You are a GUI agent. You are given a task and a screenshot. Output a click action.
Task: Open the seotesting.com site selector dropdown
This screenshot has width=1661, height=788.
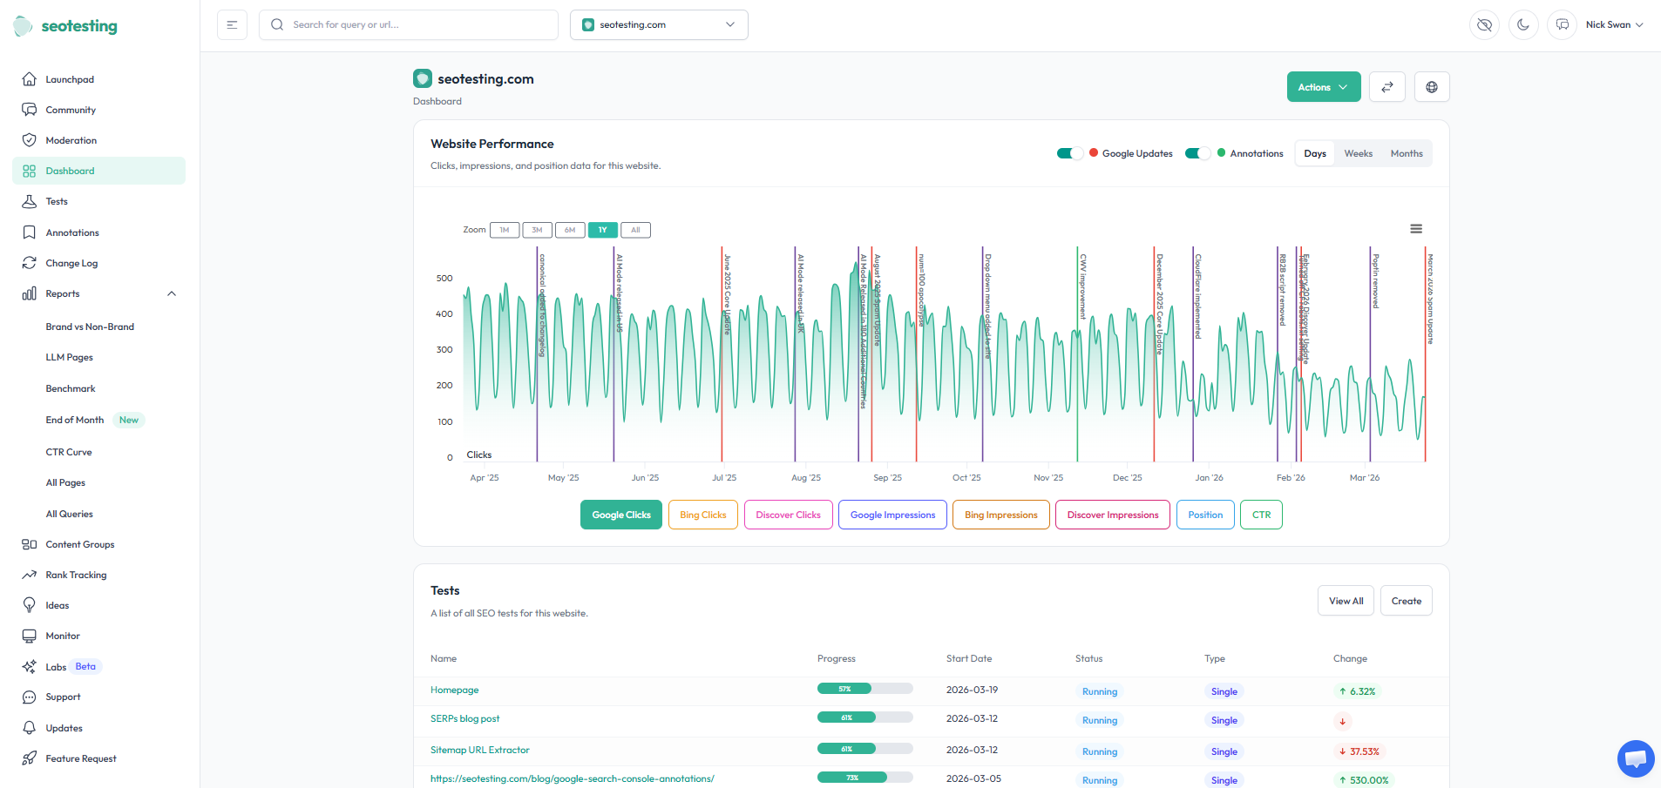tap(659, 25)
